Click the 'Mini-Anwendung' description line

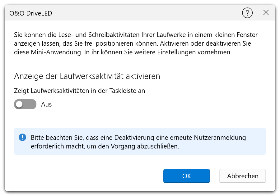[123, 52]
